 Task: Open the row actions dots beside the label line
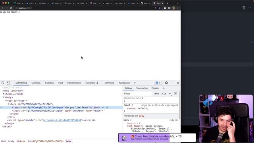pyautogui.click(x=1, y=108)
